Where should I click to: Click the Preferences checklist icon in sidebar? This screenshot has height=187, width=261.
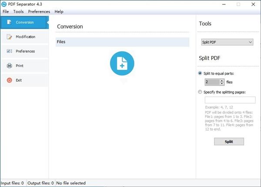(9, 51)
